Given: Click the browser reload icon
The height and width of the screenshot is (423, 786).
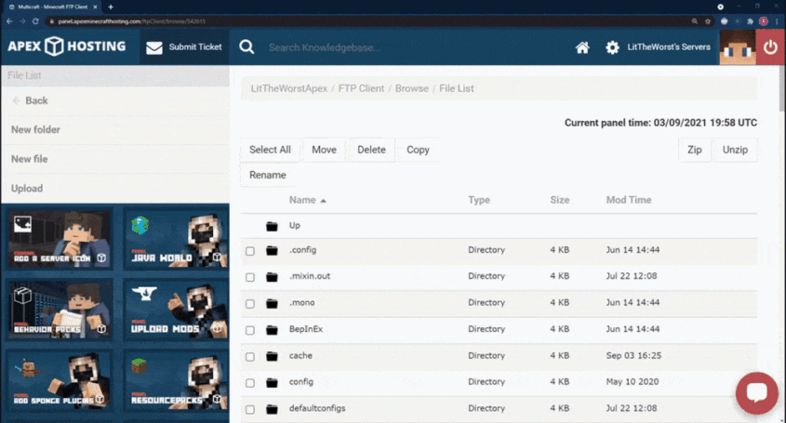Looking at the screenshot, I should click(x=35, y=20).
